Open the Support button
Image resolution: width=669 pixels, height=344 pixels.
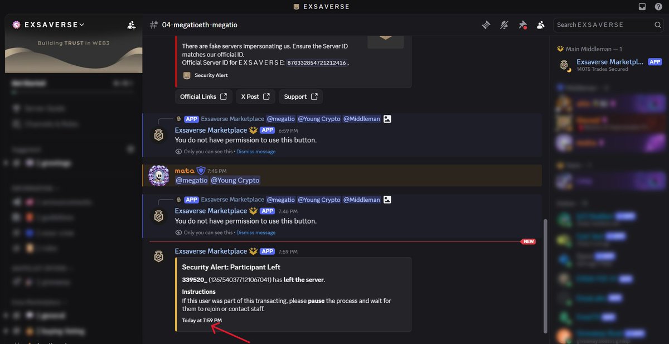pyautogui.click(x=300, y=96)
